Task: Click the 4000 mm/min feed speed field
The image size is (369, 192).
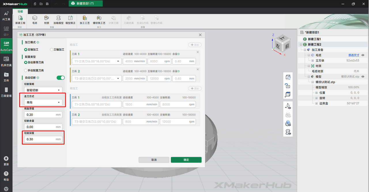Action: 135,61
